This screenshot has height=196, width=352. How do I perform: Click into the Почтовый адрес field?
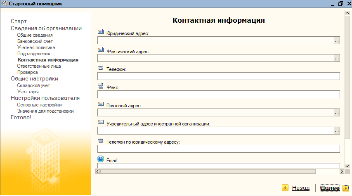[216, 113]
